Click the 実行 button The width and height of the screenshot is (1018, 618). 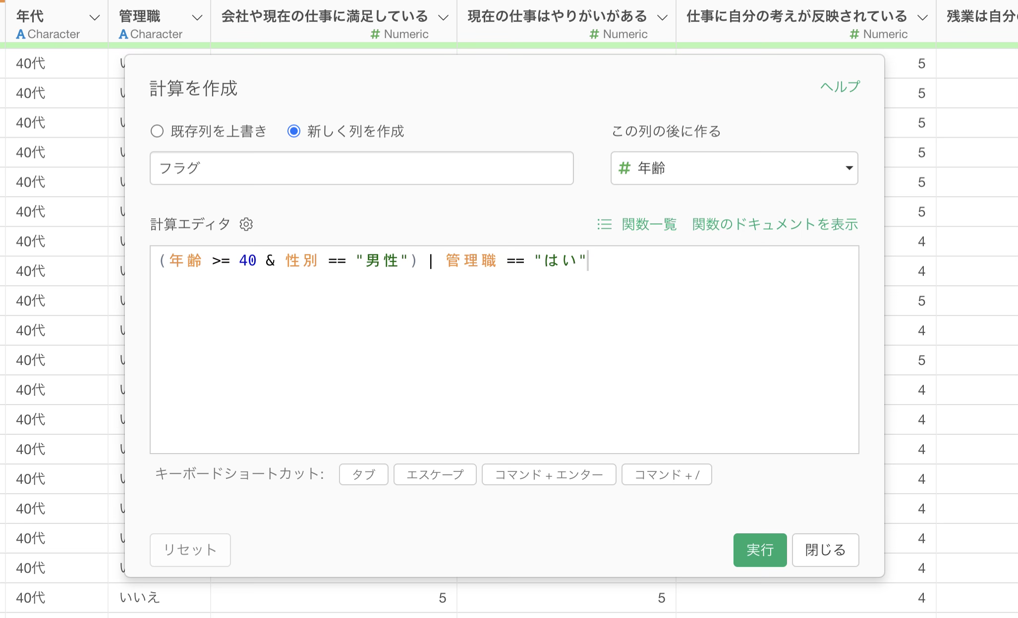[759, 550]
